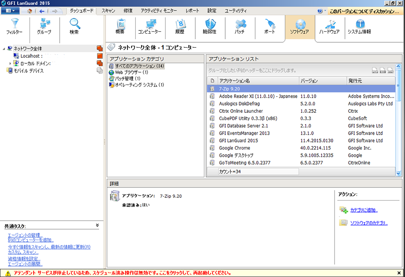The width and height of the screenshot is (405, 277).
Task: Click the help question mark icon
Action: (320, 11)
